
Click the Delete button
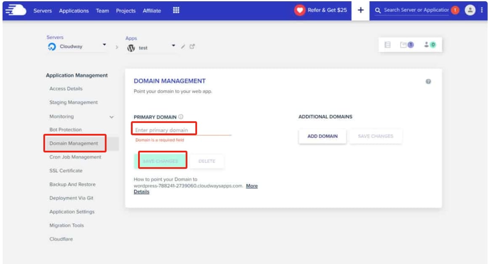pos(207,161)
